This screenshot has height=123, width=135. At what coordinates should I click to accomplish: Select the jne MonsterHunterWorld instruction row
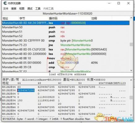point(66,45)
